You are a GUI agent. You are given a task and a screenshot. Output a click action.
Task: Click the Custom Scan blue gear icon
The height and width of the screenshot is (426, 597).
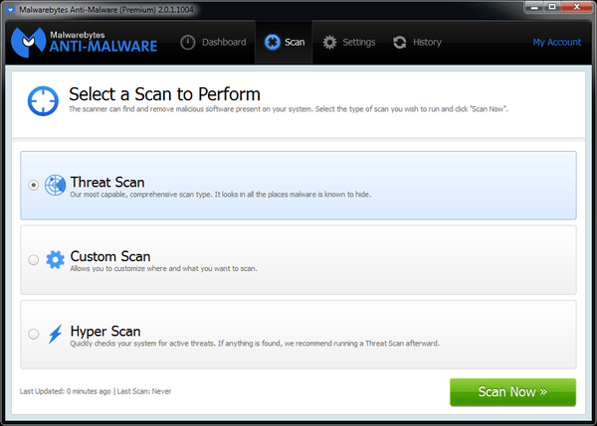pos(55,259)
